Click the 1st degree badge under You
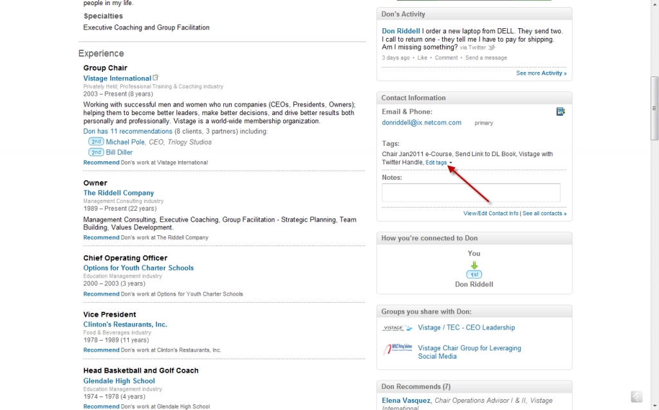Image resolution: width=659 pixels, height=410 pixels. [x=474, y=273]
